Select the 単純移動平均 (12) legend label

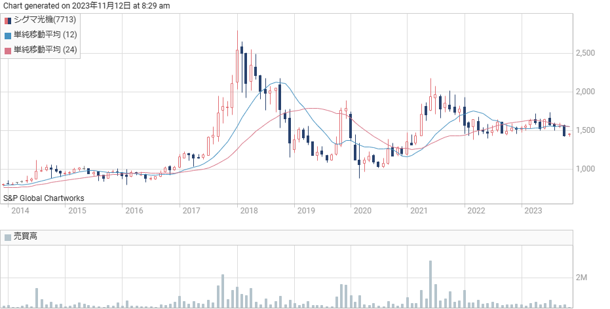coord(45,35)
